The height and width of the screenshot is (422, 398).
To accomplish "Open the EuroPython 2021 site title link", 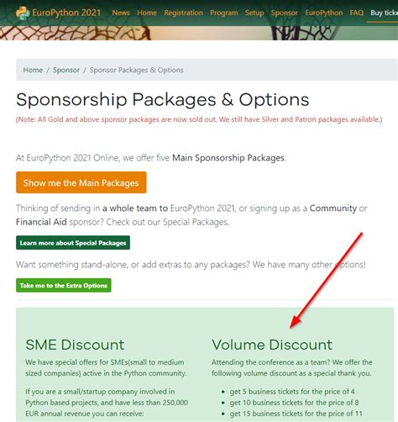I will click(x=66, y=13).
